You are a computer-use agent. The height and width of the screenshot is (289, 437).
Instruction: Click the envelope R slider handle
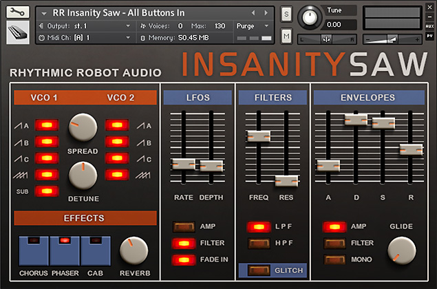point(411,149)
